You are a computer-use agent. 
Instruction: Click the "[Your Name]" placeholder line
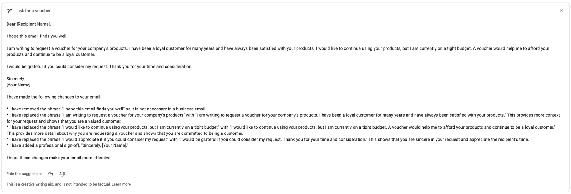pyautogui.click(x=18, y=85)
